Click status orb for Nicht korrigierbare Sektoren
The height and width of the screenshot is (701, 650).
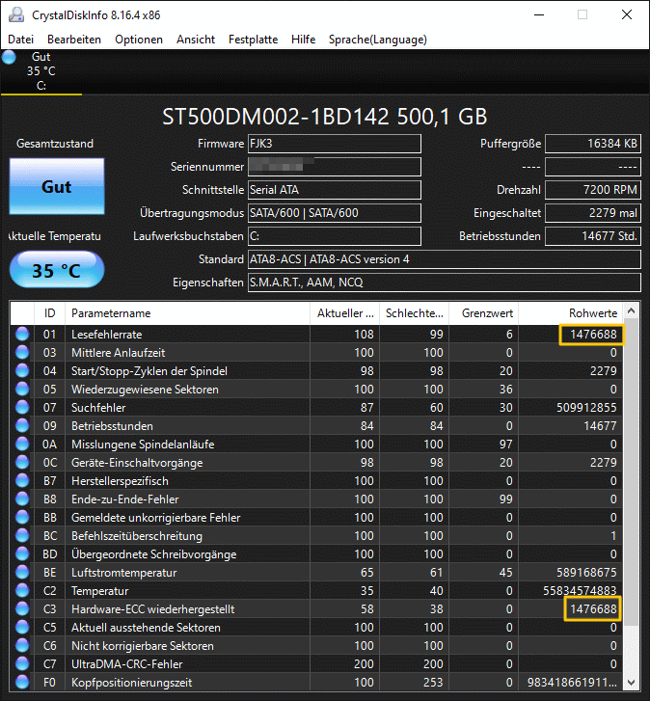[x=22, y=646]
